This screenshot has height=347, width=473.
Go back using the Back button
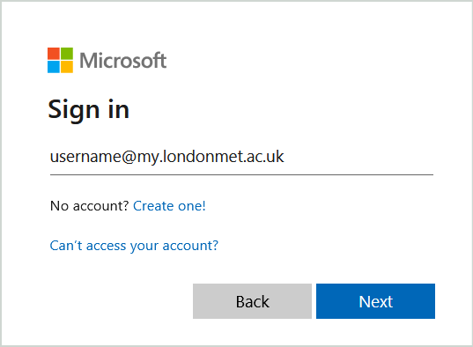[x=252, y=301]
